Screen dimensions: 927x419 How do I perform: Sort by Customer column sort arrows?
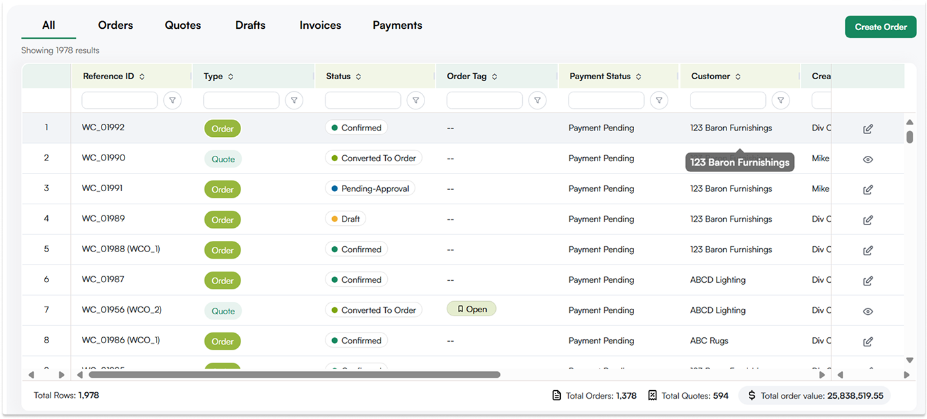[738, 77]
